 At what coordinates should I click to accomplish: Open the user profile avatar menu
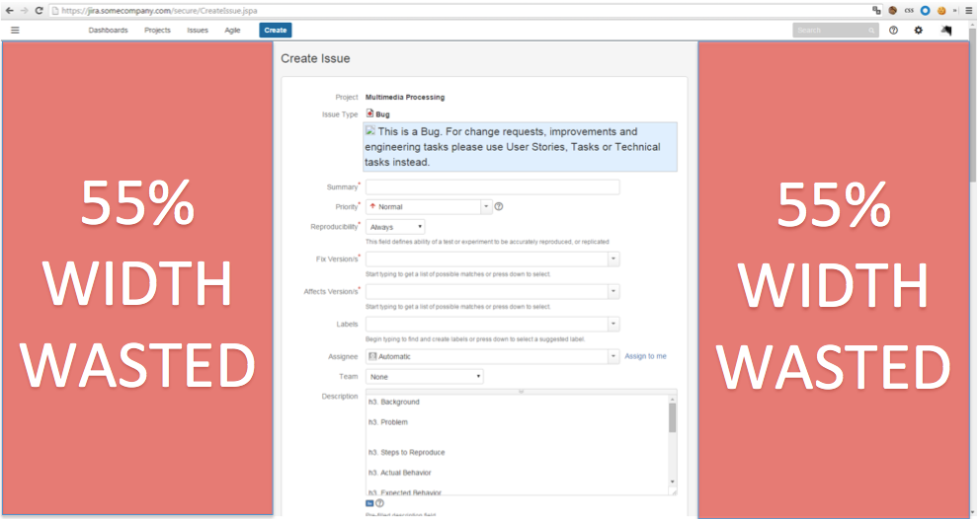coord(946,30)
